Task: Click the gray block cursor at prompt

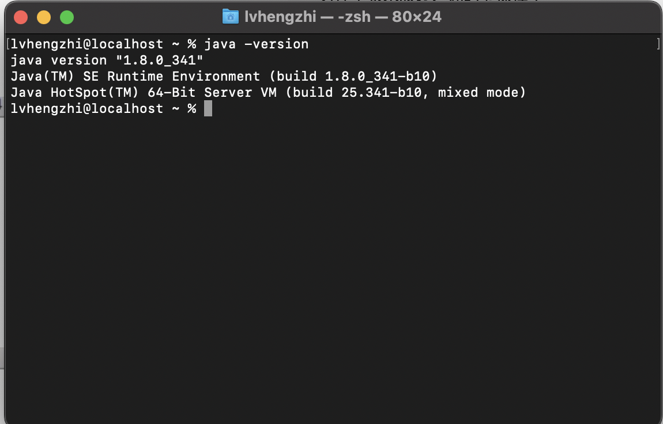Action: [x=208, y=108]
